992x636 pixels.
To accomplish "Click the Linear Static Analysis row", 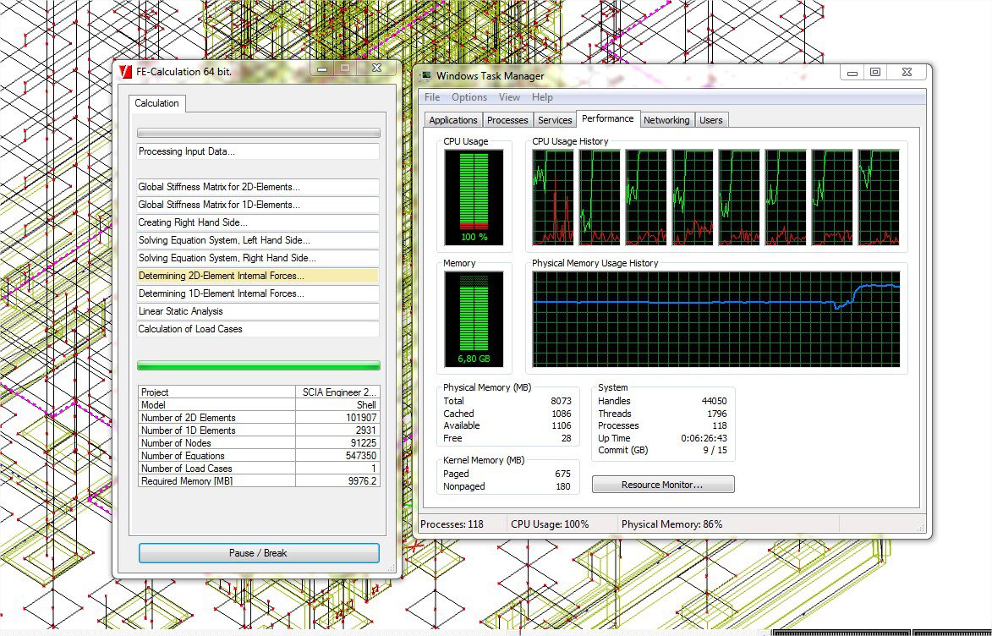I will pyautogui.click(x=258, y=311).
